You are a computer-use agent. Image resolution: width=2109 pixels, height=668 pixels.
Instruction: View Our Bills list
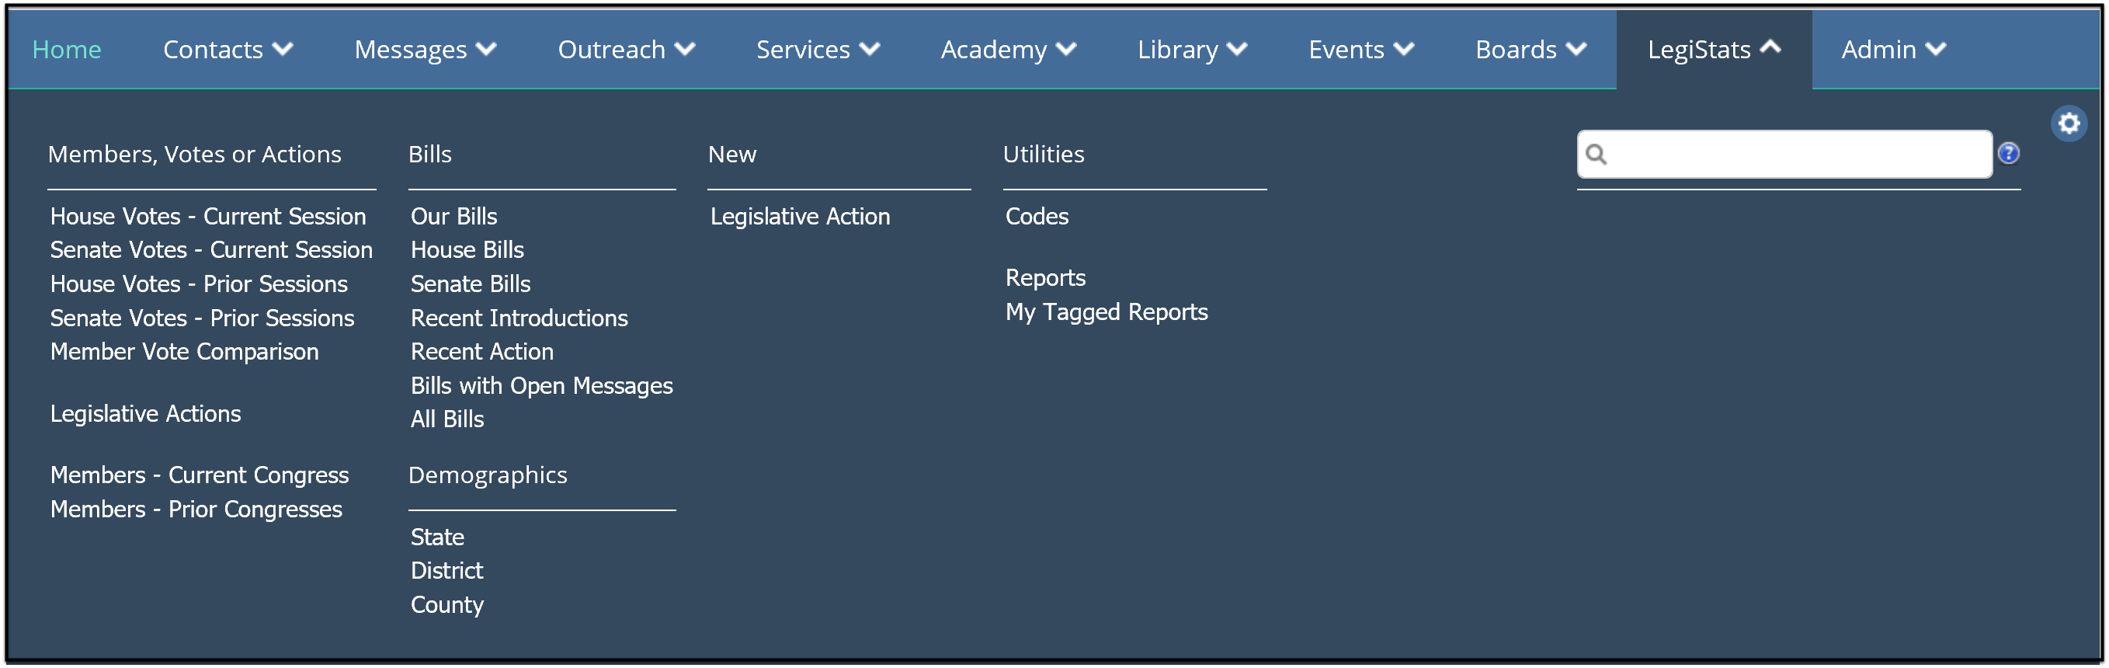453,216
